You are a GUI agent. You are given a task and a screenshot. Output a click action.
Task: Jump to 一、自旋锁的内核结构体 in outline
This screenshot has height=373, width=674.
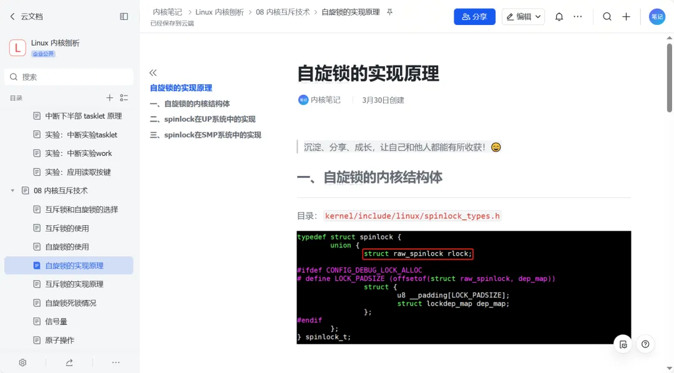point(190,104)
